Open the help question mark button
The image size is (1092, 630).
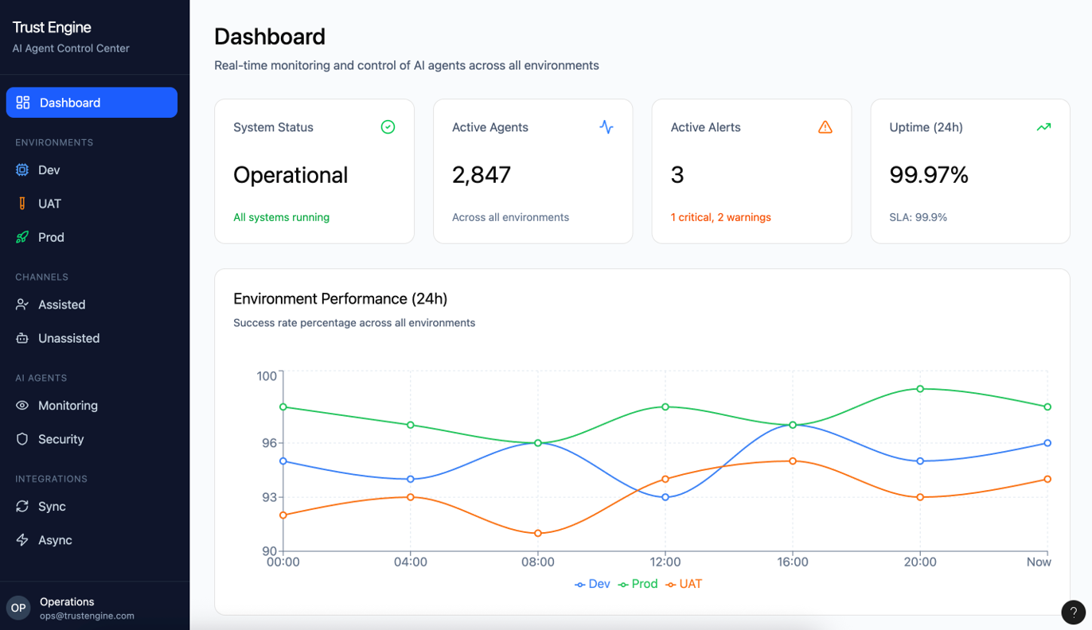[x=1073, y=612]
